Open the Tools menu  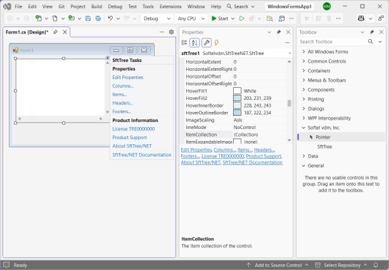148,6
